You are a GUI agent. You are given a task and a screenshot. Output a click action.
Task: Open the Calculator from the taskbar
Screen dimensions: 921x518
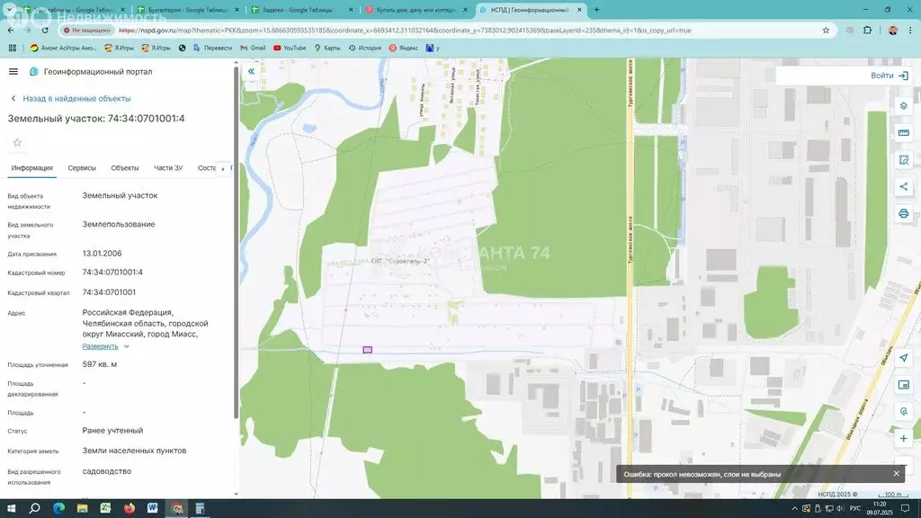[200, 509]
